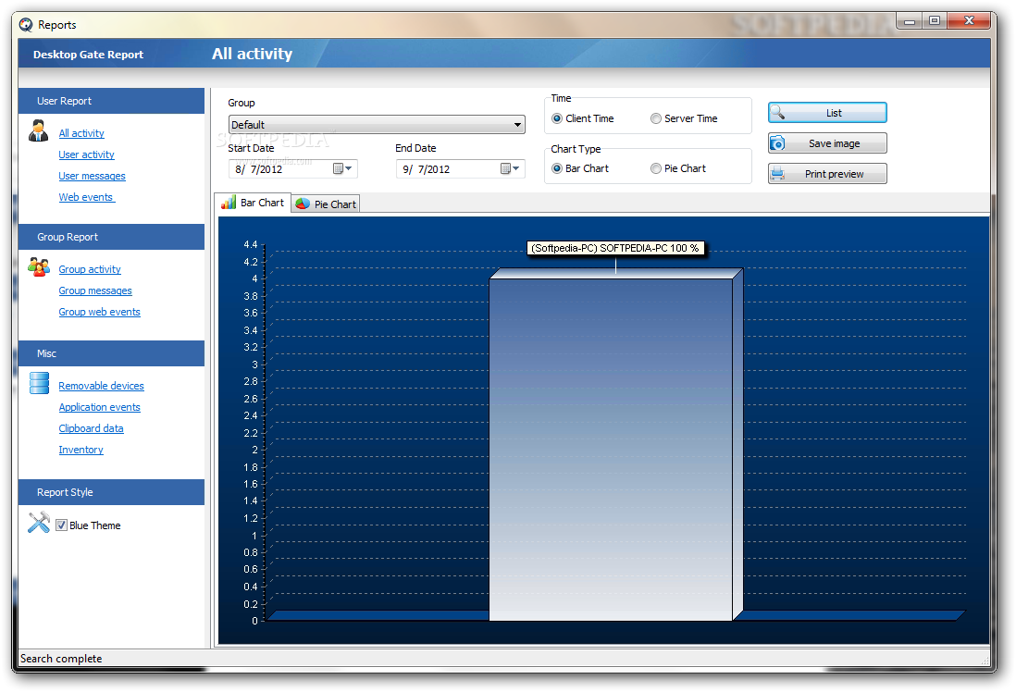Click the database stack icon beside Removable devices
The height and width of the screenshot is (692, 1016).
click(40, 383)
